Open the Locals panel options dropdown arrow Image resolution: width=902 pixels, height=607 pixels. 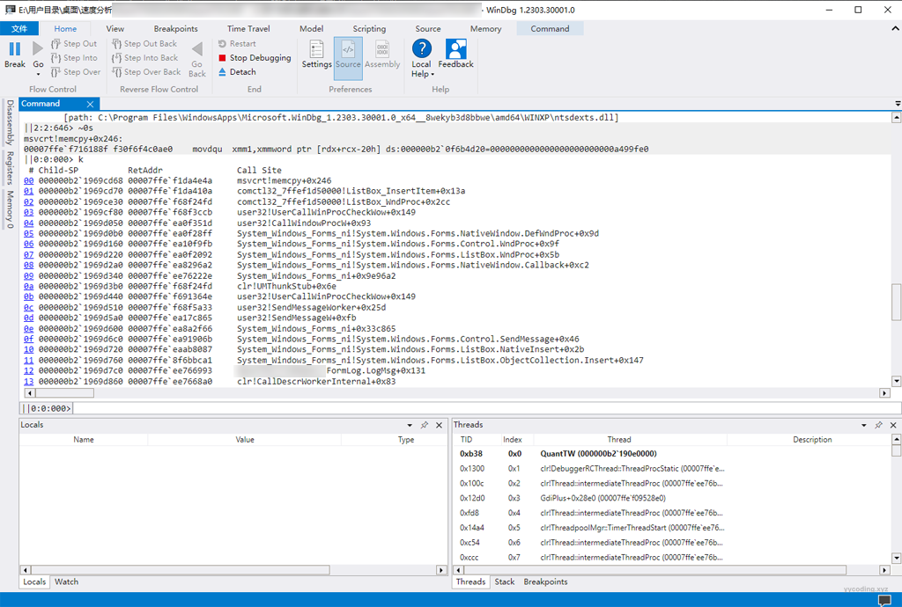coord(410,425)
